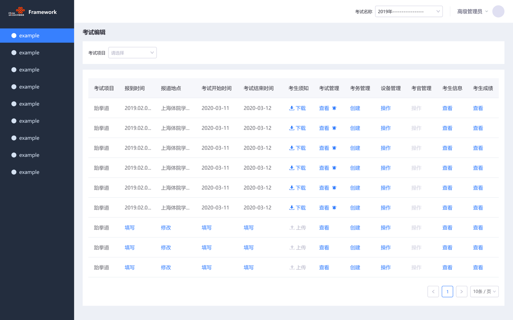Click the 考务管理 column header

pos(360,88)
